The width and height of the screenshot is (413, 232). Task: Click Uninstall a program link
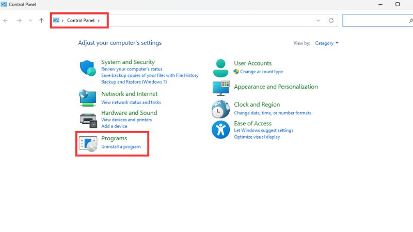121,147
